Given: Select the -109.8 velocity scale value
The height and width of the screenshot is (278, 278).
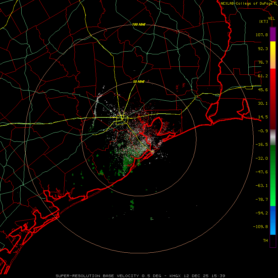Looking at the screenshot, I should [x=260, y=227].
